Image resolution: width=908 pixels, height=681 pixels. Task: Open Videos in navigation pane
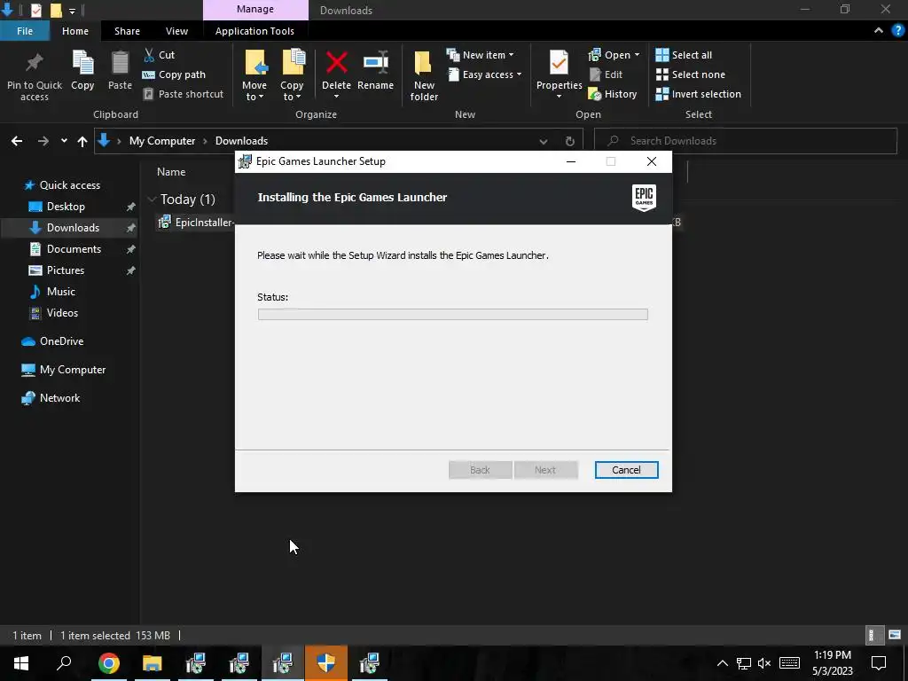click(x=62, y=313)
